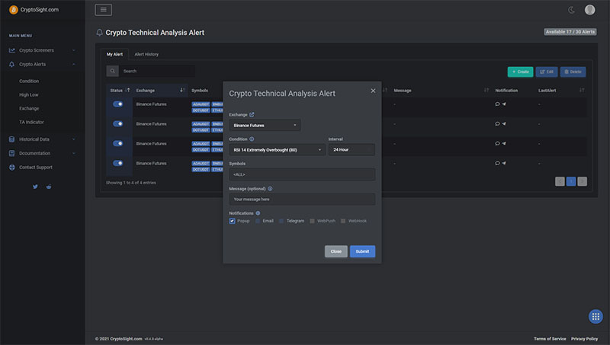Uncheck the Popup notification checkbox

(233, 221)
